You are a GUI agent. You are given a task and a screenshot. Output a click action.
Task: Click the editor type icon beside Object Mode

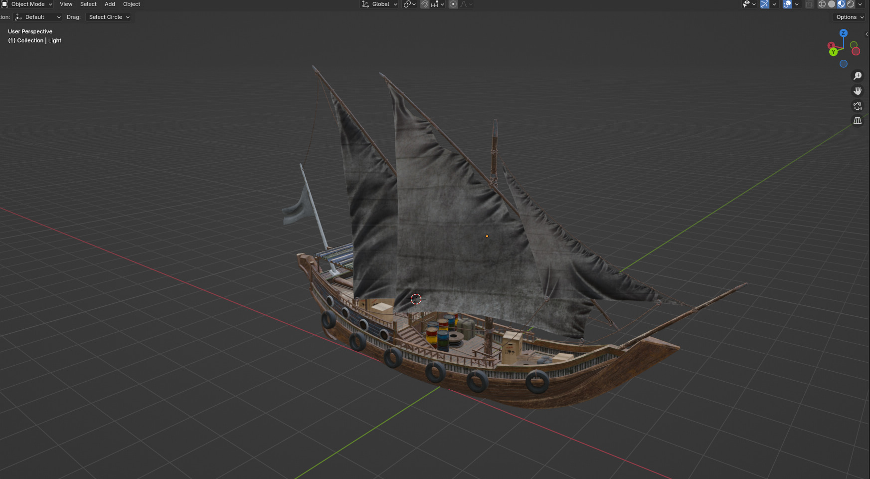pyautogui.click(x=4, y=4)
